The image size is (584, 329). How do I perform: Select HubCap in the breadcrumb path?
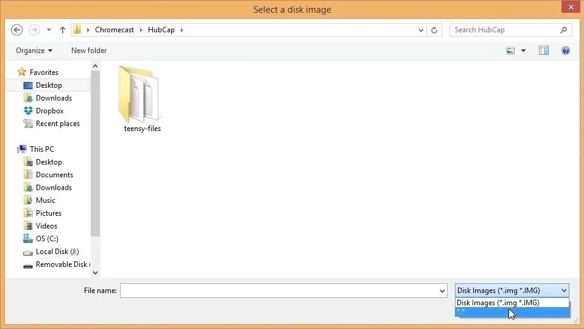tap(161, 30)
